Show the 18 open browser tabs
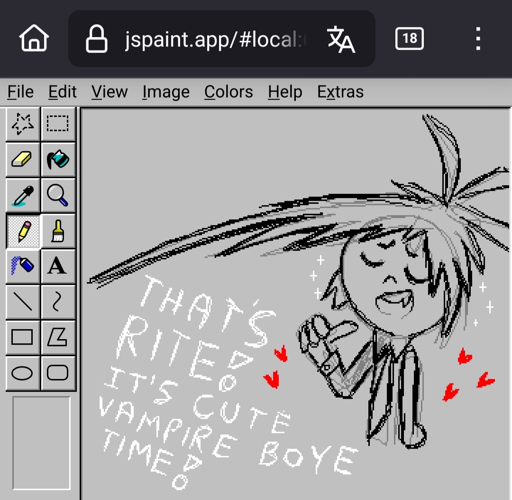This screenshot has height=500, width=512. (x=410, y=38)
